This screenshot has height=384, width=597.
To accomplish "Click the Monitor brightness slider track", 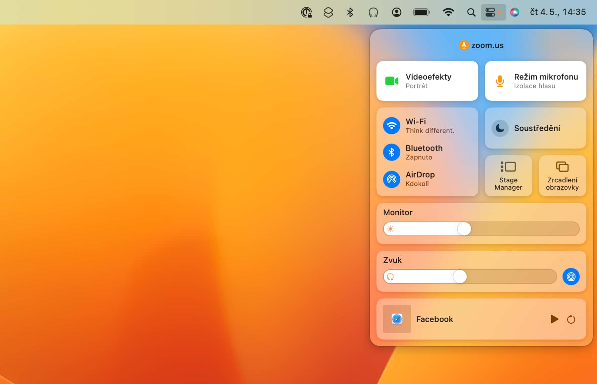I will pyautogui.click(x=481, y=229).
